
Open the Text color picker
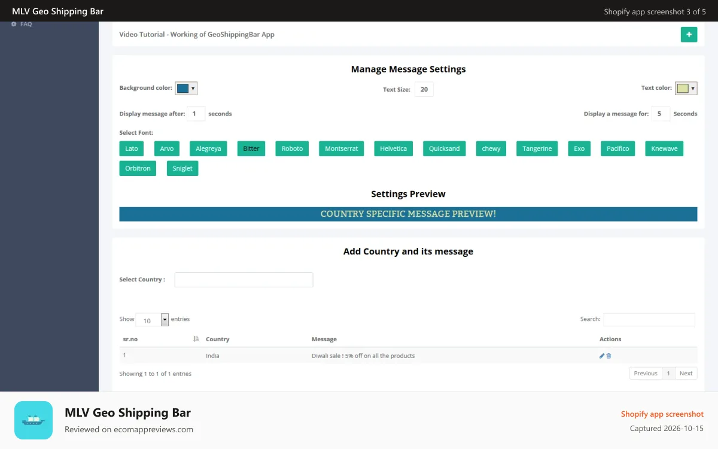coord(686,89)
